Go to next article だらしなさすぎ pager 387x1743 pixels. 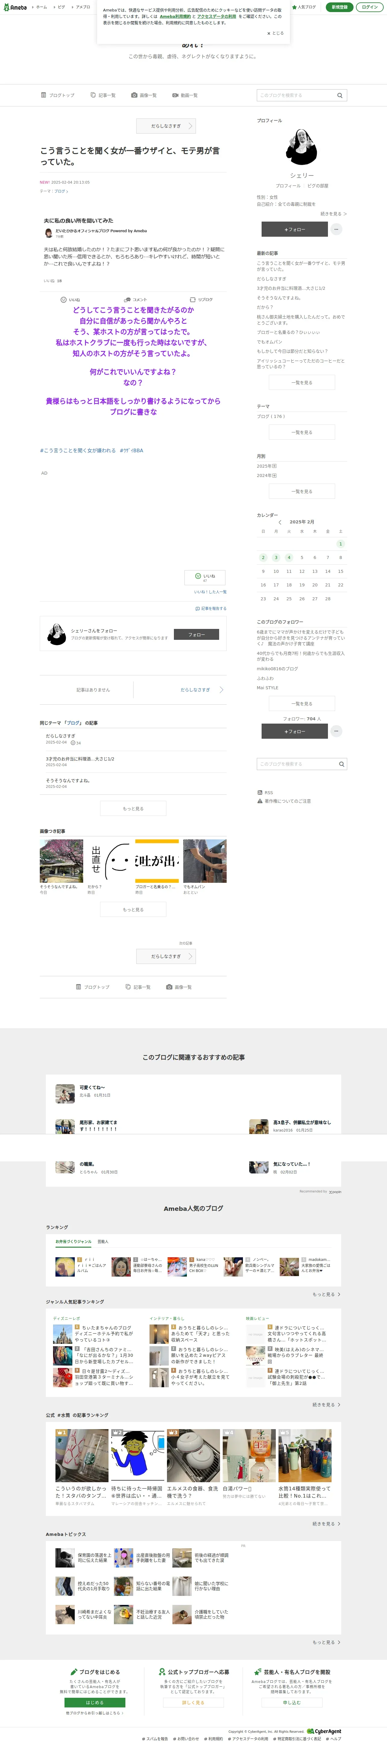coord(201,690)
